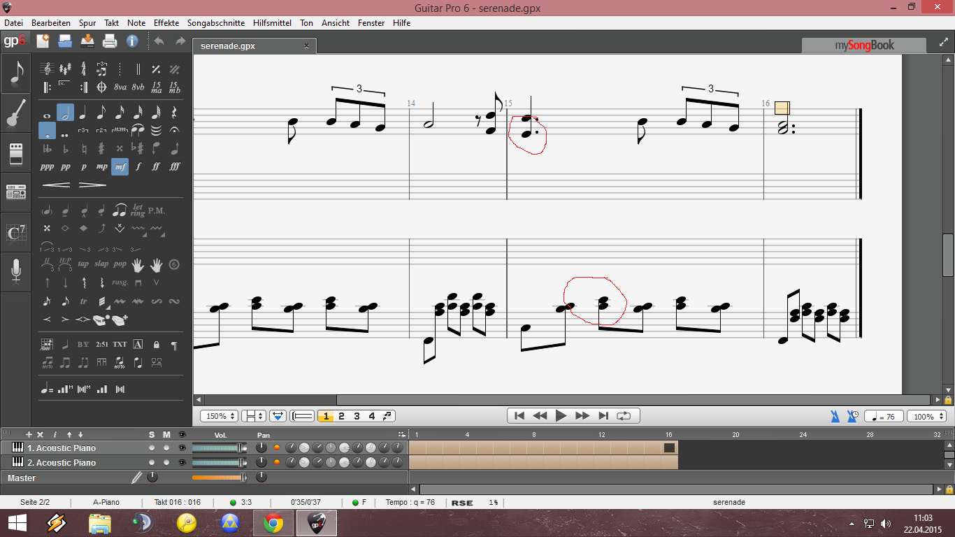The width and height of the screenshot is (955, 537).
Task: Apply 8va octave marking
Action: 120,87
